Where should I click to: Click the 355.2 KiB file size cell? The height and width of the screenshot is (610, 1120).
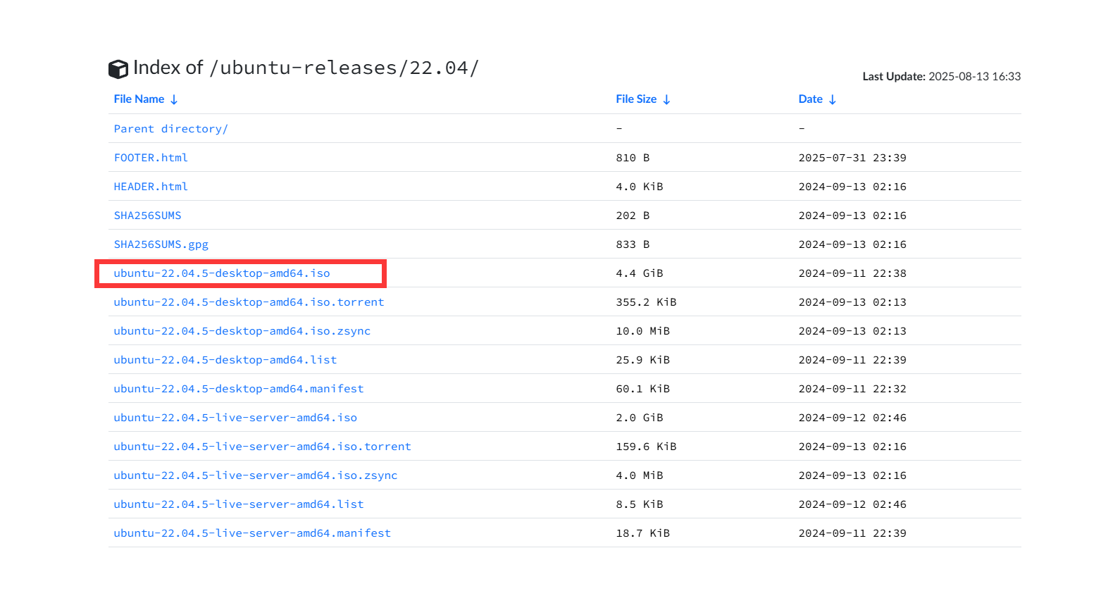pyautogui.click(x=646, y=302)
